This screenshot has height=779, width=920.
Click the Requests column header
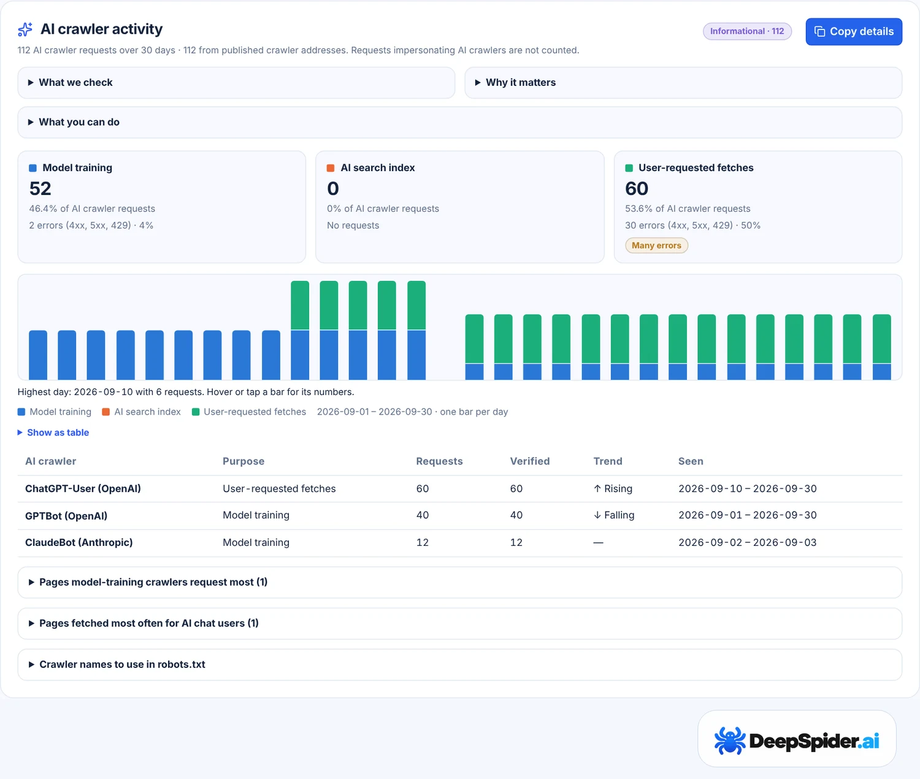coord(440,462)
